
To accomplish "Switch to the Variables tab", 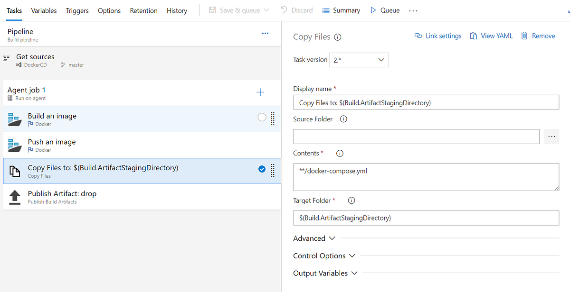I will pos(44,10).
